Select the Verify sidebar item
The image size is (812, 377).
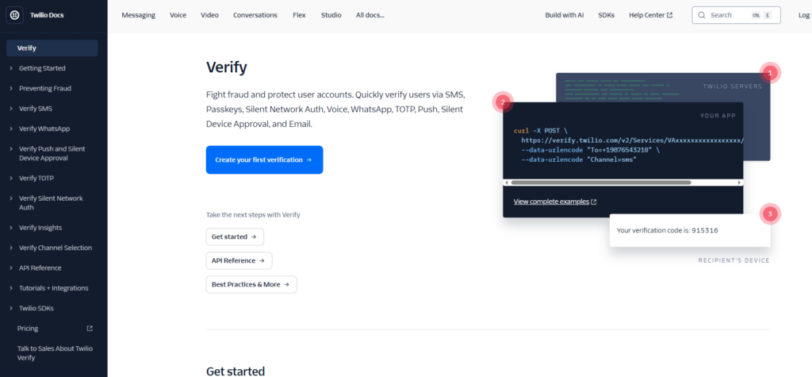tap(52, 48)
